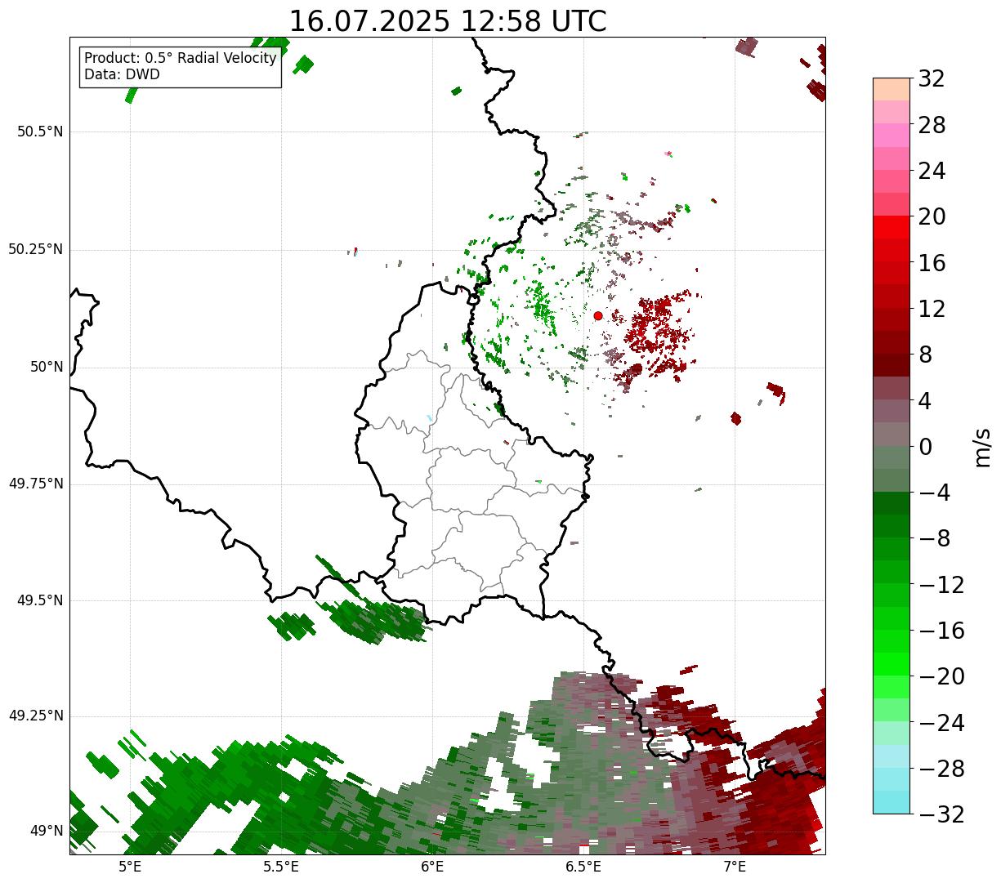Click the colorbar tick label −16
Screen dimensions: 1001x883
[x=941, y=631]
